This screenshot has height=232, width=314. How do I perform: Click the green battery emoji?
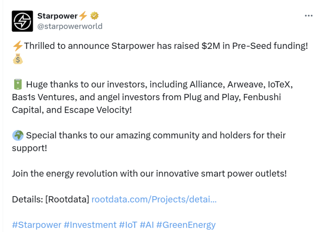pyautogui.click(x=18, y=84)
